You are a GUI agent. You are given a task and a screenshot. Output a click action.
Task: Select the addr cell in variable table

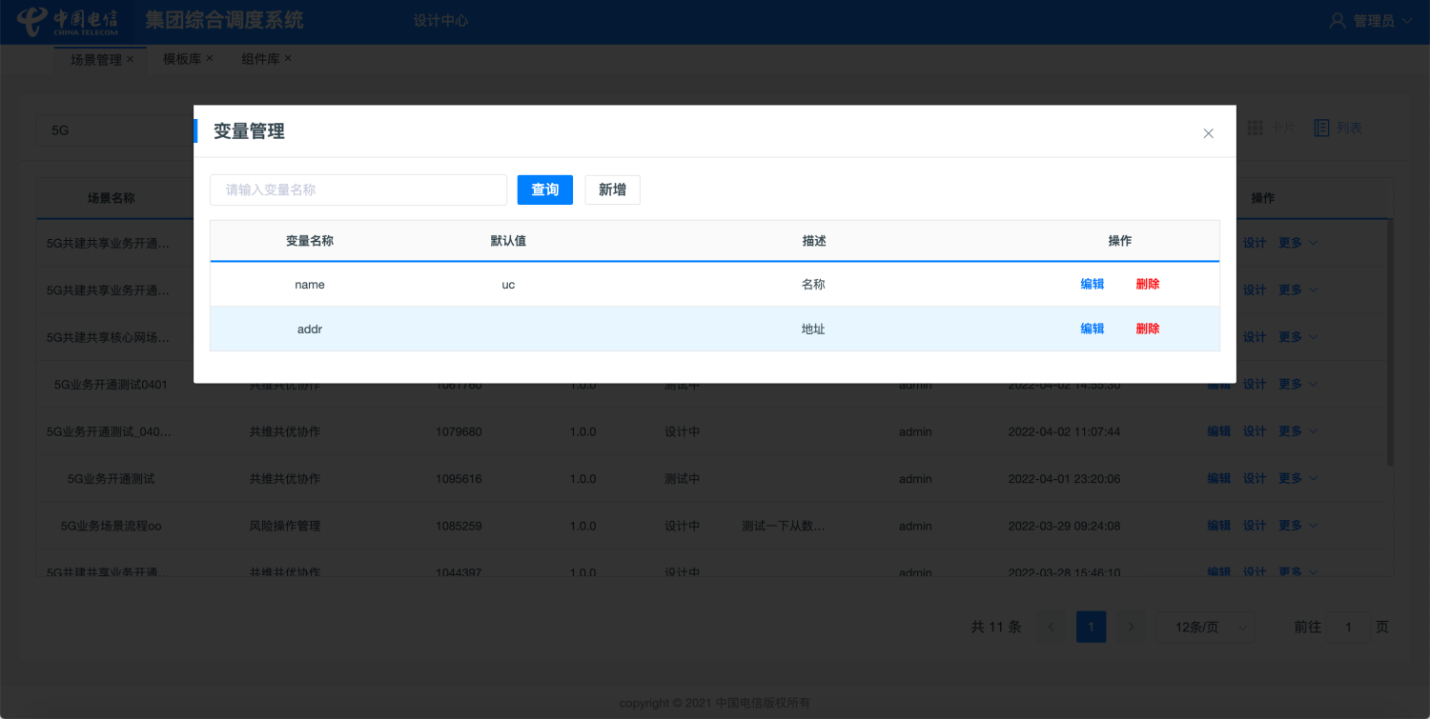tap(310, 329)
